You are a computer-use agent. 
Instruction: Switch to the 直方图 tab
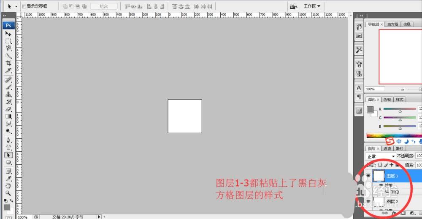click(392, 24)
